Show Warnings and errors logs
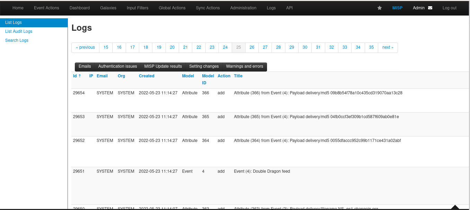The image size is (470, 210). click(x=245, y=66)
